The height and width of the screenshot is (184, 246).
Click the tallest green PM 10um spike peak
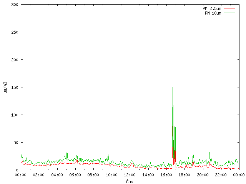[x=173, y=87]
